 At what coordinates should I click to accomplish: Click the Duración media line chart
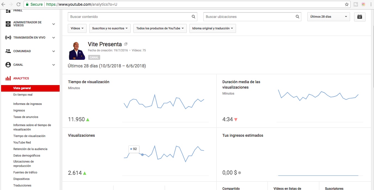(x=318, y=95)
